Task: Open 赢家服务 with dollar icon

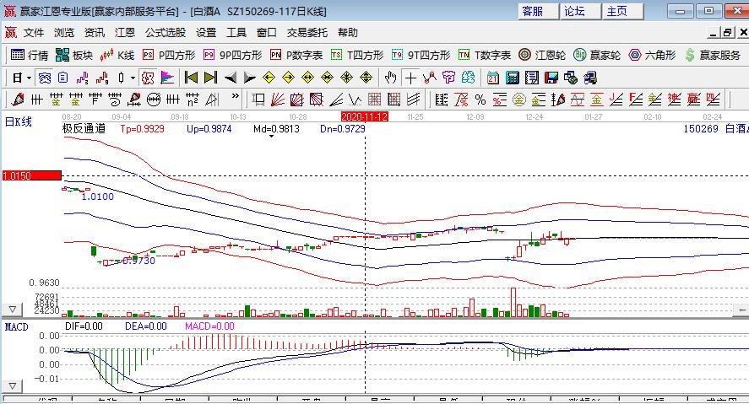Action: [713, 56]
